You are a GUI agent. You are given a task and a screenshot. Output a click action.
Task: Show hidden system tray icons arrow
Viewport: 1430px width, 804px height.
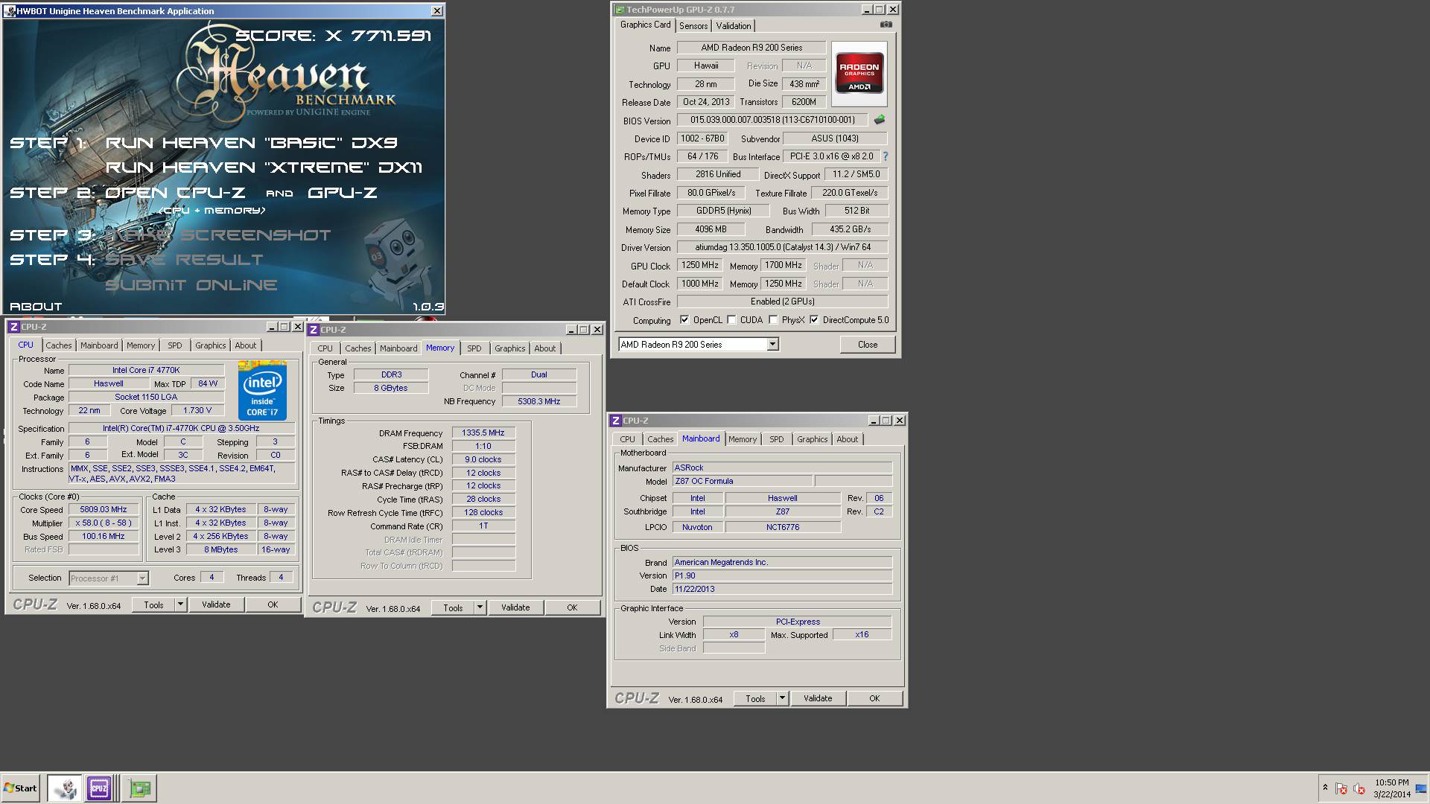(x=1325, y=788)
